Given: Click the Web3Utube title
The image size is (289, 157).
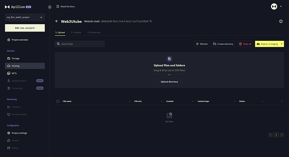Looking at the screenshot, I should click(71, 21).
